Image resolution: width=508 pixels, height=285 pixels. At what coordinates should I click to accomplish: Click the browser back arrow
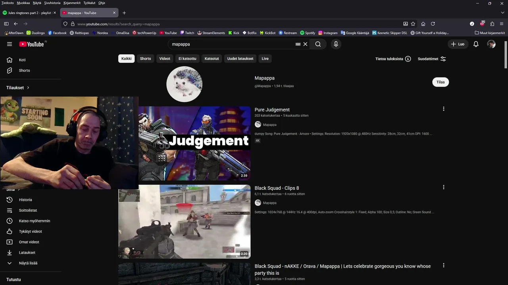click(16, 24)
